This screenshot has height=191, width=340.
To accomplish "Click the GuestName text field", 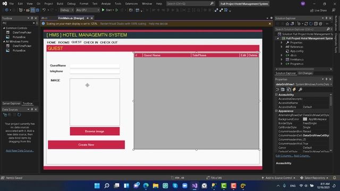I will (x=95, y=66).
